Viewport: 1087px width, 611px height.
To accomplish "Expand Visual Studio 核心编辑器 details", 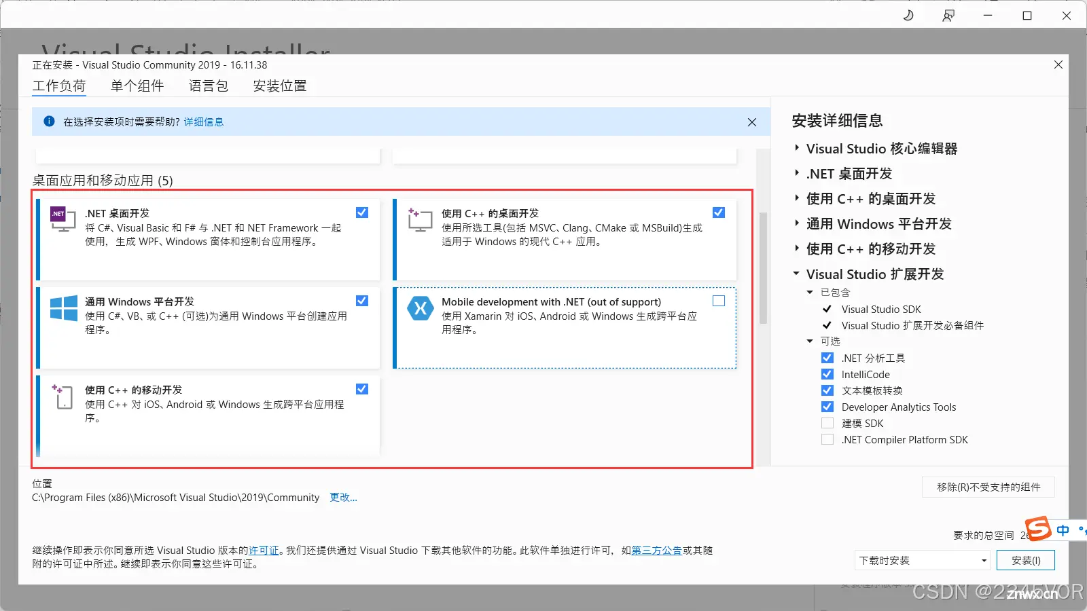I will (x=797, y=148).
